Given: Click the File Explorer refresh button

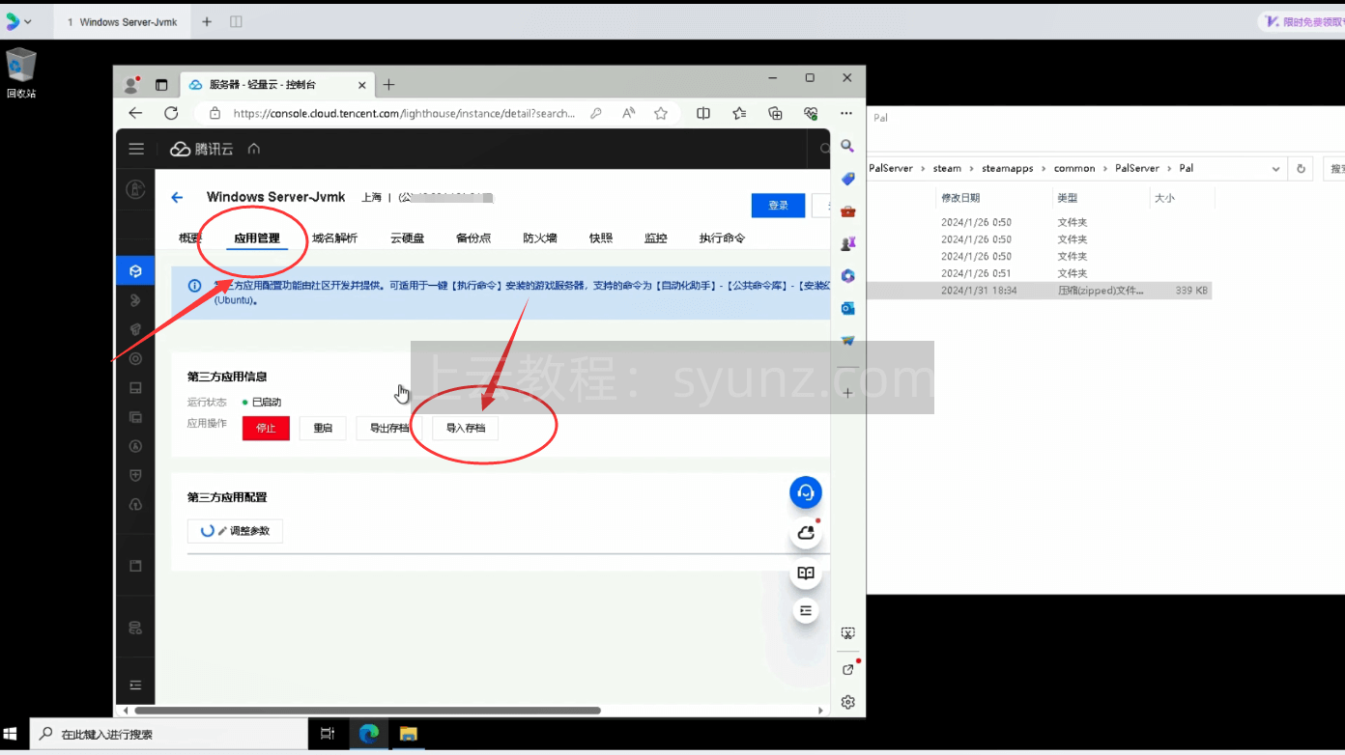Looking at the screenshot, I should pyautogui.click(x=1302, y=168).
